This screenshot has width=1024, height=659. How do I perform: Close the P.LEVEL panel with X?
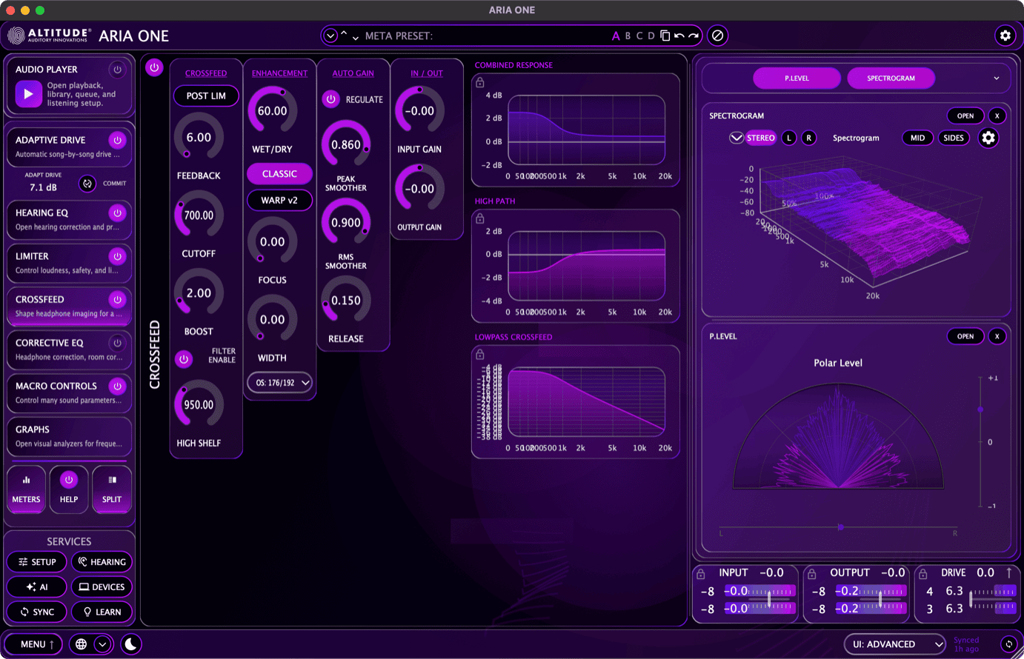[x=997, y=336]
